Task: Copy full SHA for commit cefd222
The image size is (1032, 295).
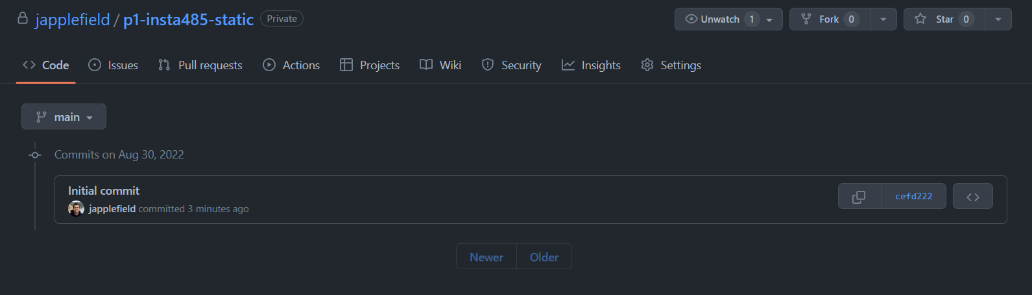Action: pyautogui.click(x=859, y=197)
